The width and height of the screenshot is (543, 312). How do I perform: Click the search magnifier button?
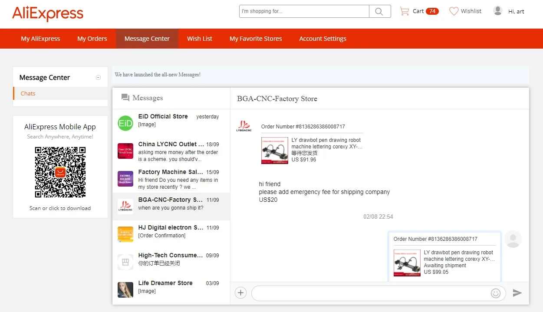coord(380,11)
